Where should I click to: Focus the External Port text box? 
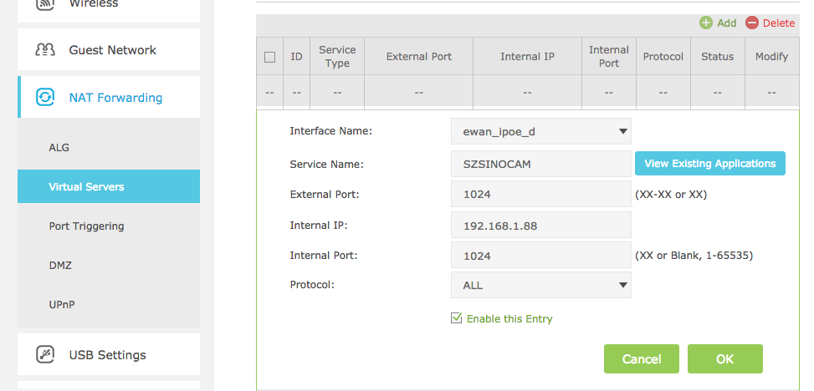pyautogui.click(x=541, y=194)
